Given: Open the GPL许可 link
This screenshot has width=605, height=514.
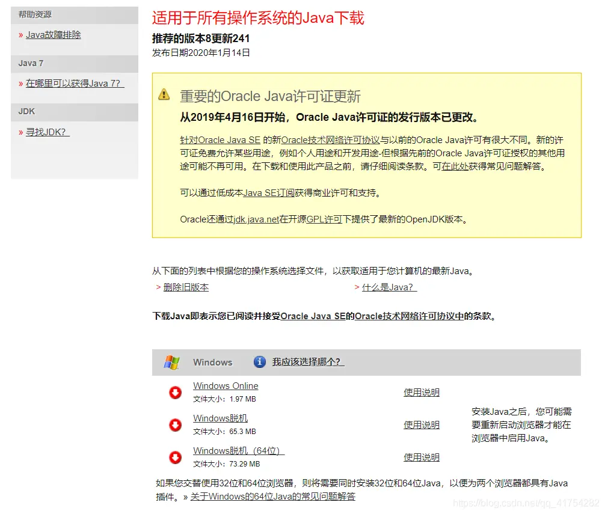Looking at the screenshot, I should [x=324, y=219].
